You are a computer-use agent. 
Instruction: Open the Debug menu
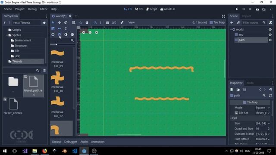click(32, 9)
